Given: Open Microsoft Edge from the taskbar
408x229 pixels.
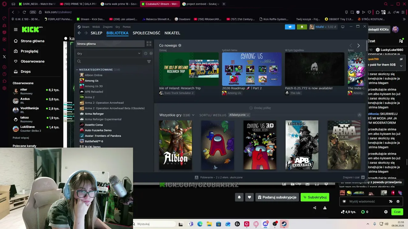Looking at the screenshot, I should pyautogui.click(x=200, y=224).
